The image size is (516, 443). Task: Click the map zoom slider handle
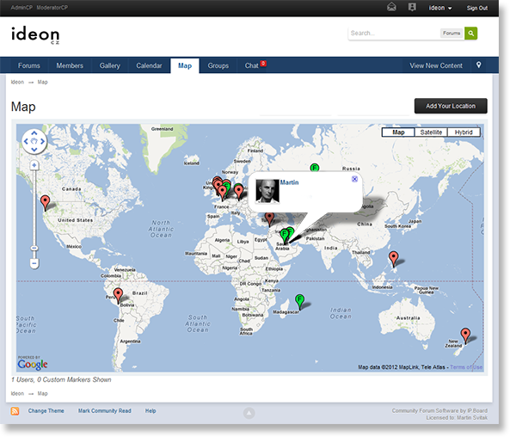click(x=34, y=248)
